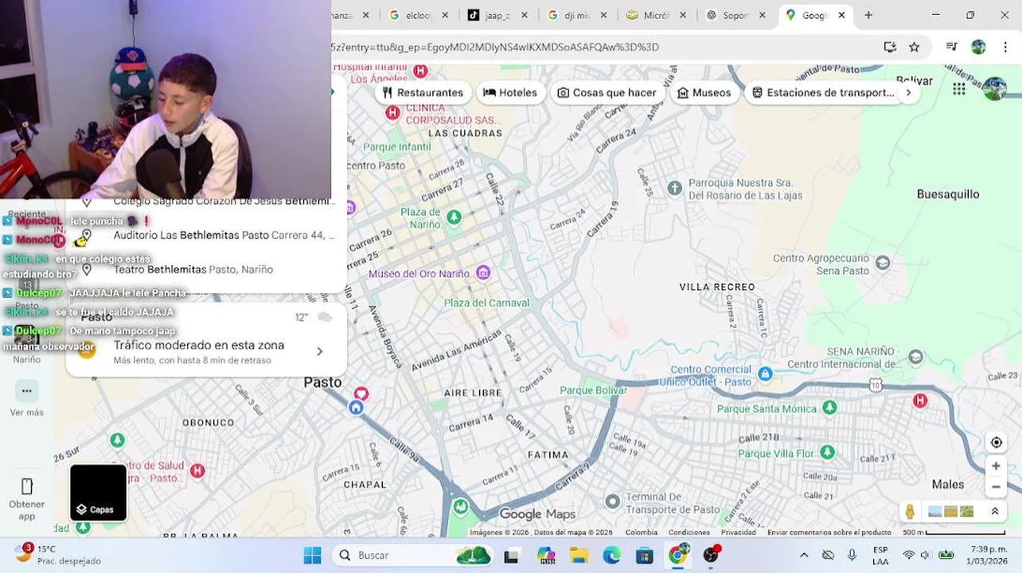Image resolution: width=1022 pixels, height=573 pixels.
Task: Click Enviar comentarios sobre el producto link
Action: pos(829,532)
